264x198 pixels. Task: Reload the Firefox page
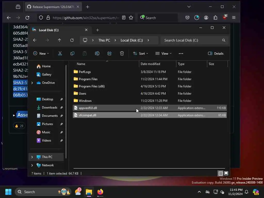27,18
